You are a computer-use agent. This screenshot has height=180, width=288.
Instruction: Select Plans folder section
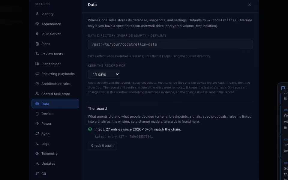[x=55, y=64]
